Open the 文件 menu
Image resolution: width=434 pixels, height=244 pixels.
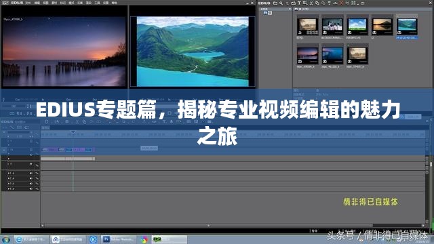28,3
